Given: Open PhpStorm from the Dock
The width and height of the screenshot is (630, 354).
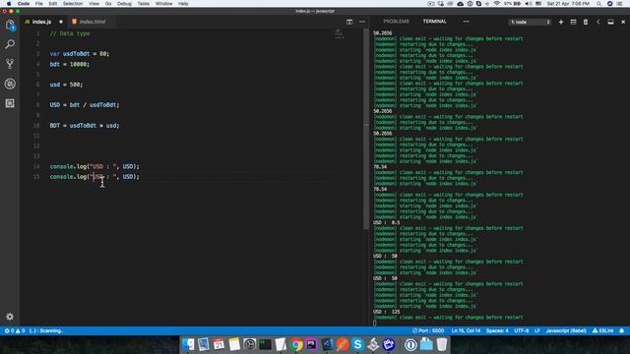Looking at the screenshot, I should pyautogui.click(x=311, y=344).
